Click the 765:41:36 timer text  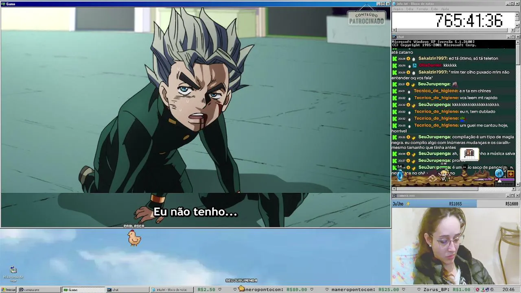(469, 20)
